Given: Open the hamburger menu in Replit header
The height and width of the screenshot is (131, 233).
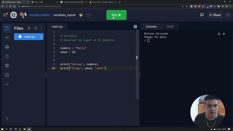Looking at the screenshot, I should (x=5, y=15).
